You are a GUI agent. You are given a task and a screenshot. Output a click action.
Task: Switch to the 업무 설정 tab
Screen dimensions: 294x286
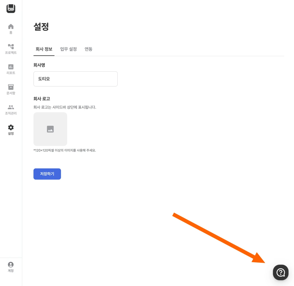68,49
